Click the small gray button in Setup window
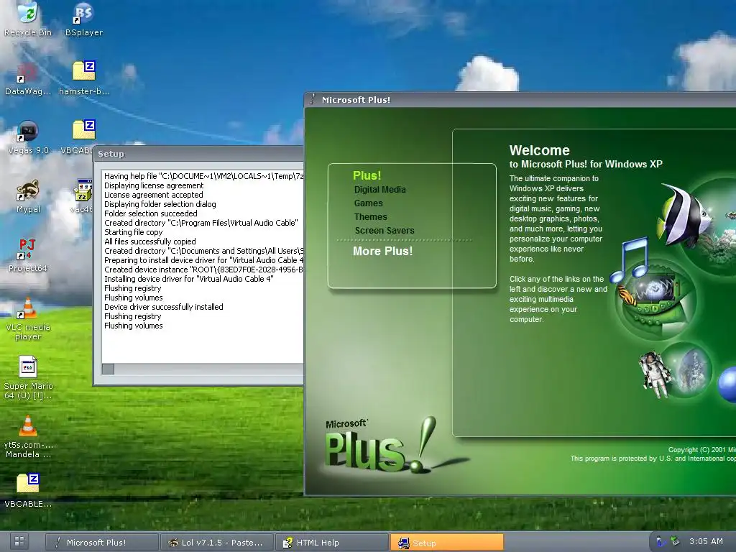The image size is (736, 552). pos(108,369)
